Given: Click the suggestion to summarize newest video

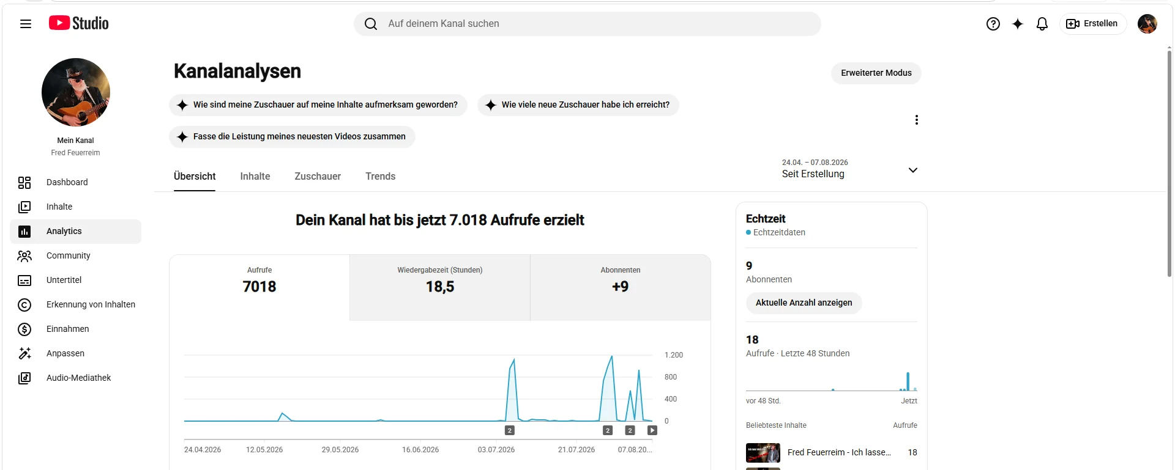Looking at the screenshot, I should coord(292,137).
